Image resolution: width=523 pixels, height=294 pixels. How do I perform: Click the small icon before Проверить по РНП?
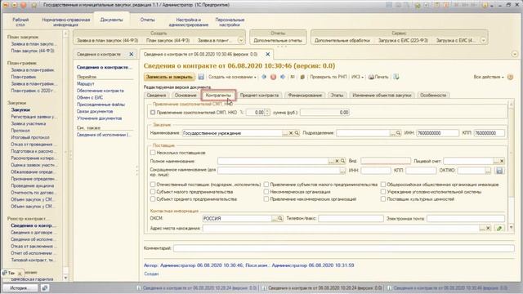[x=302, y=77]
